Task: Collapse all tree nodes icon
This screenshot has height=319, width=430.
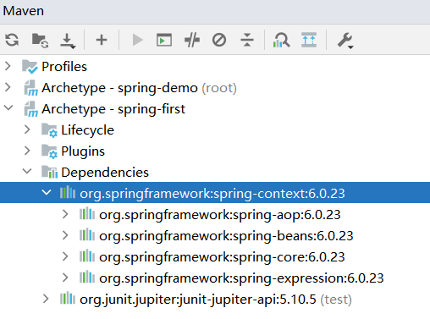Action: 247,40
